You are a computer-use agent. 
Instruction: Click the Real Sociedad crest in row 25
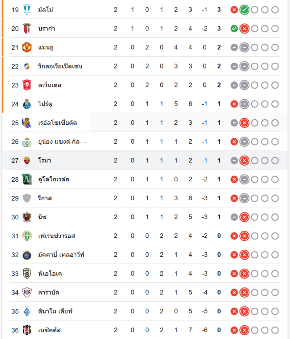pos(27,123)
